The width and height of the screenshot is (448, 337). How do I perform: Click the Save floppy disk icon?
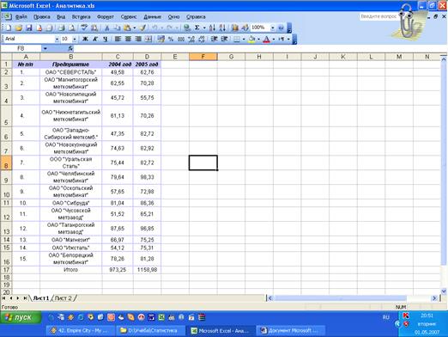click(28, 28)
